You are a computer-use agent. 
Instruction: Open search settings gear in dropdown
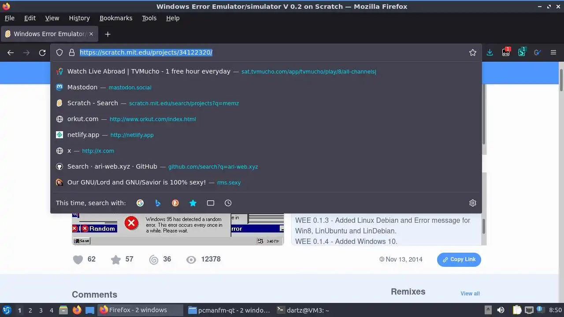pyautogui.click(x=473, y=203)
